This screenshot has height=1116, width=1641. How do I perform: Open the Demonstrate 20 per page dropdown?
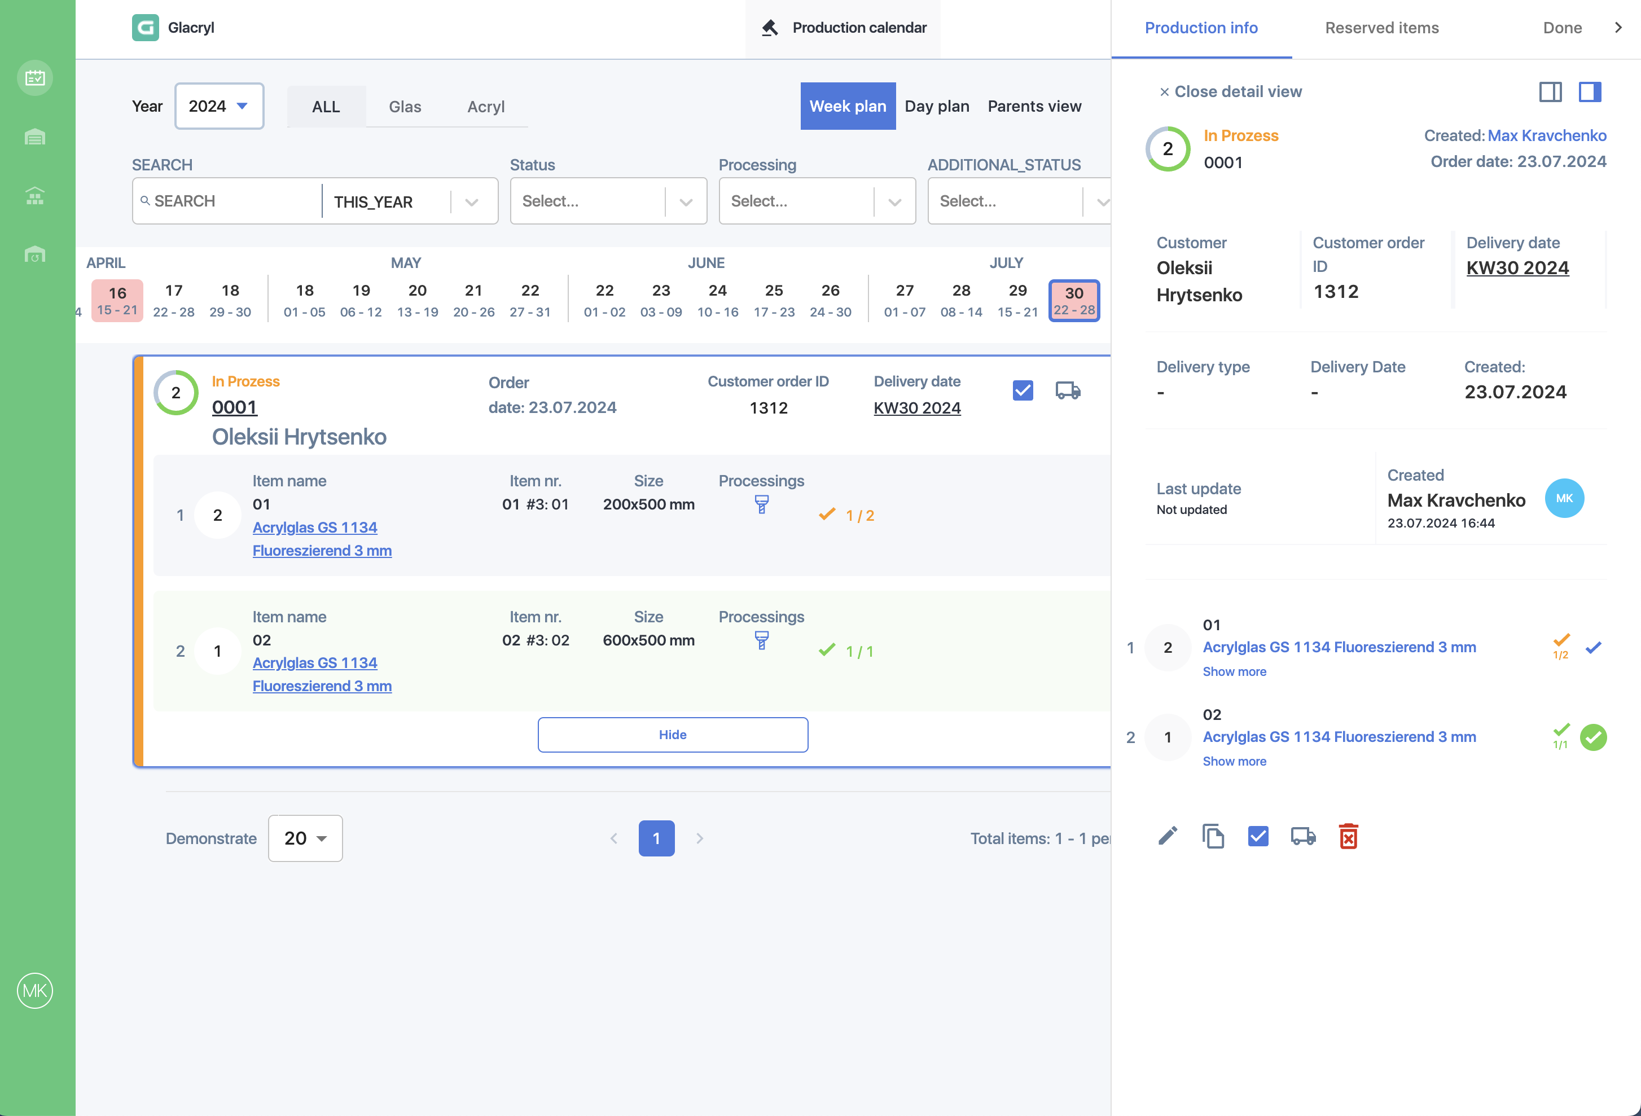tap(305, 838)
